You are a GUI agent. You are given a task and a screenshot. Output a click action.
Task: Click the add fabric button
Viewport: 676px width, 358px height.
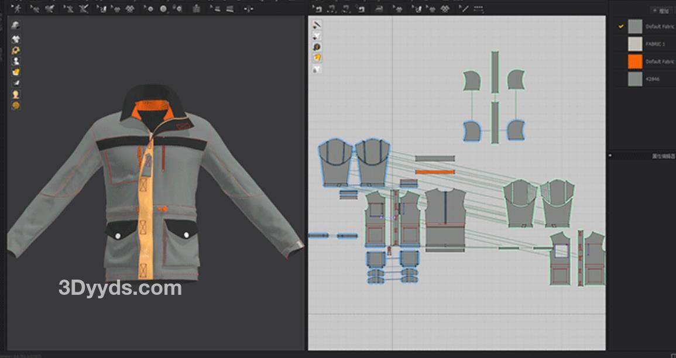pos(661,10)
